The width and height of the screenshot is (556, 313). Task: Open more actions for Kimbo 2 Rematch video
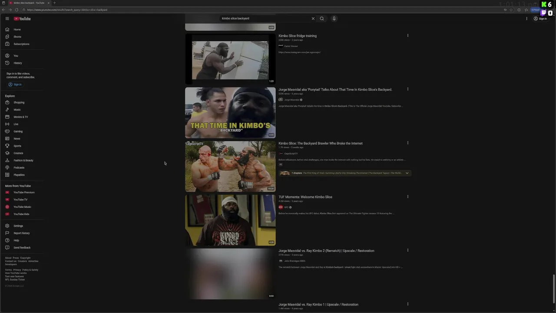pos(407,250)
